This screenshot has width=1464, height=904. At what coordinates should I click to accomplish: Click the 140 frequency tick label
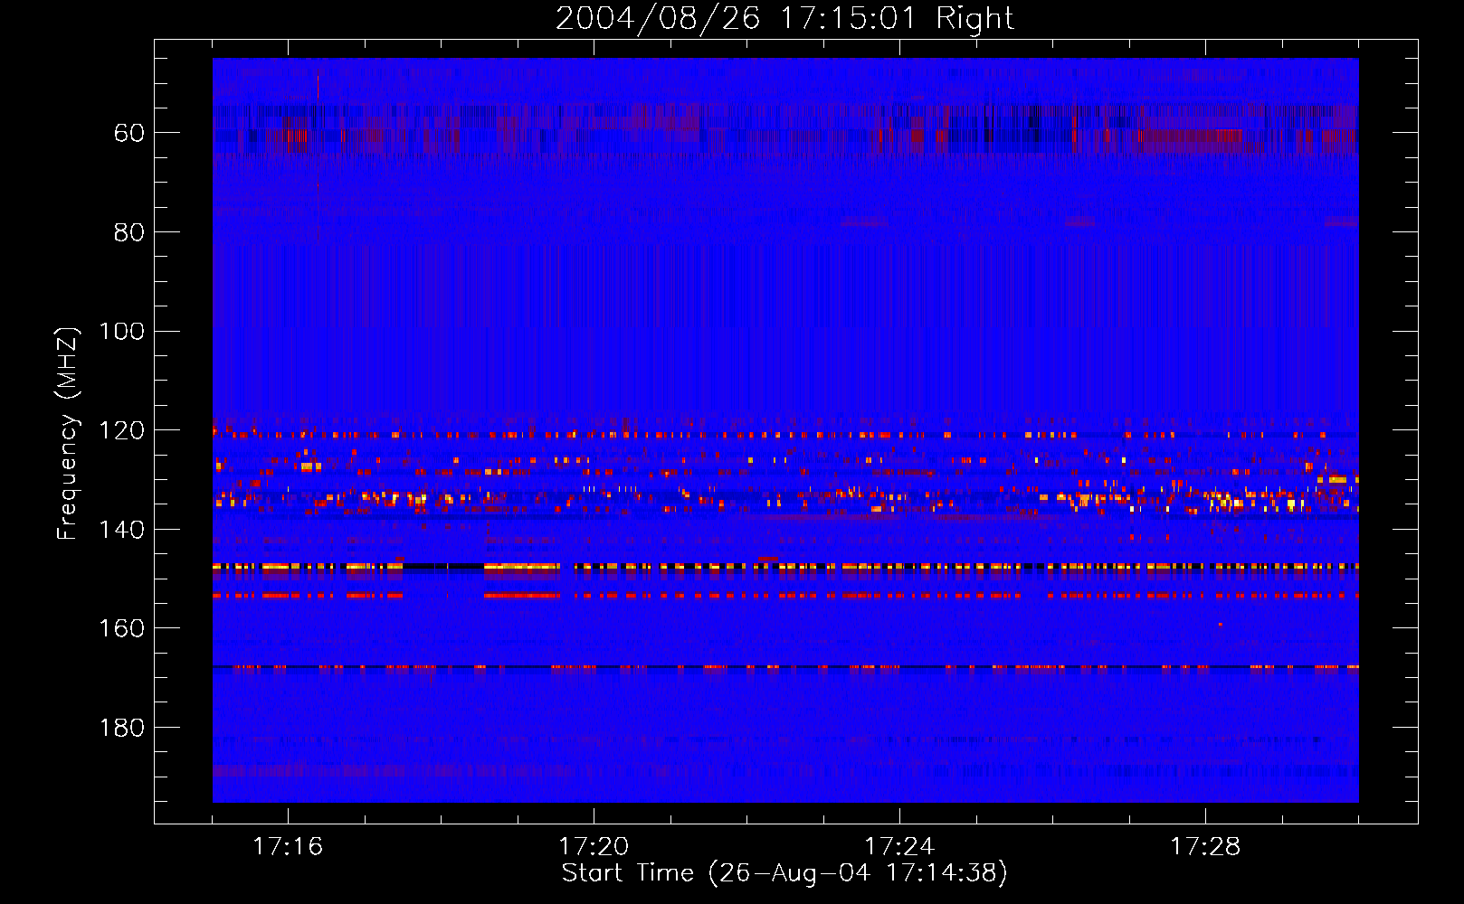[x=122, y=530]
